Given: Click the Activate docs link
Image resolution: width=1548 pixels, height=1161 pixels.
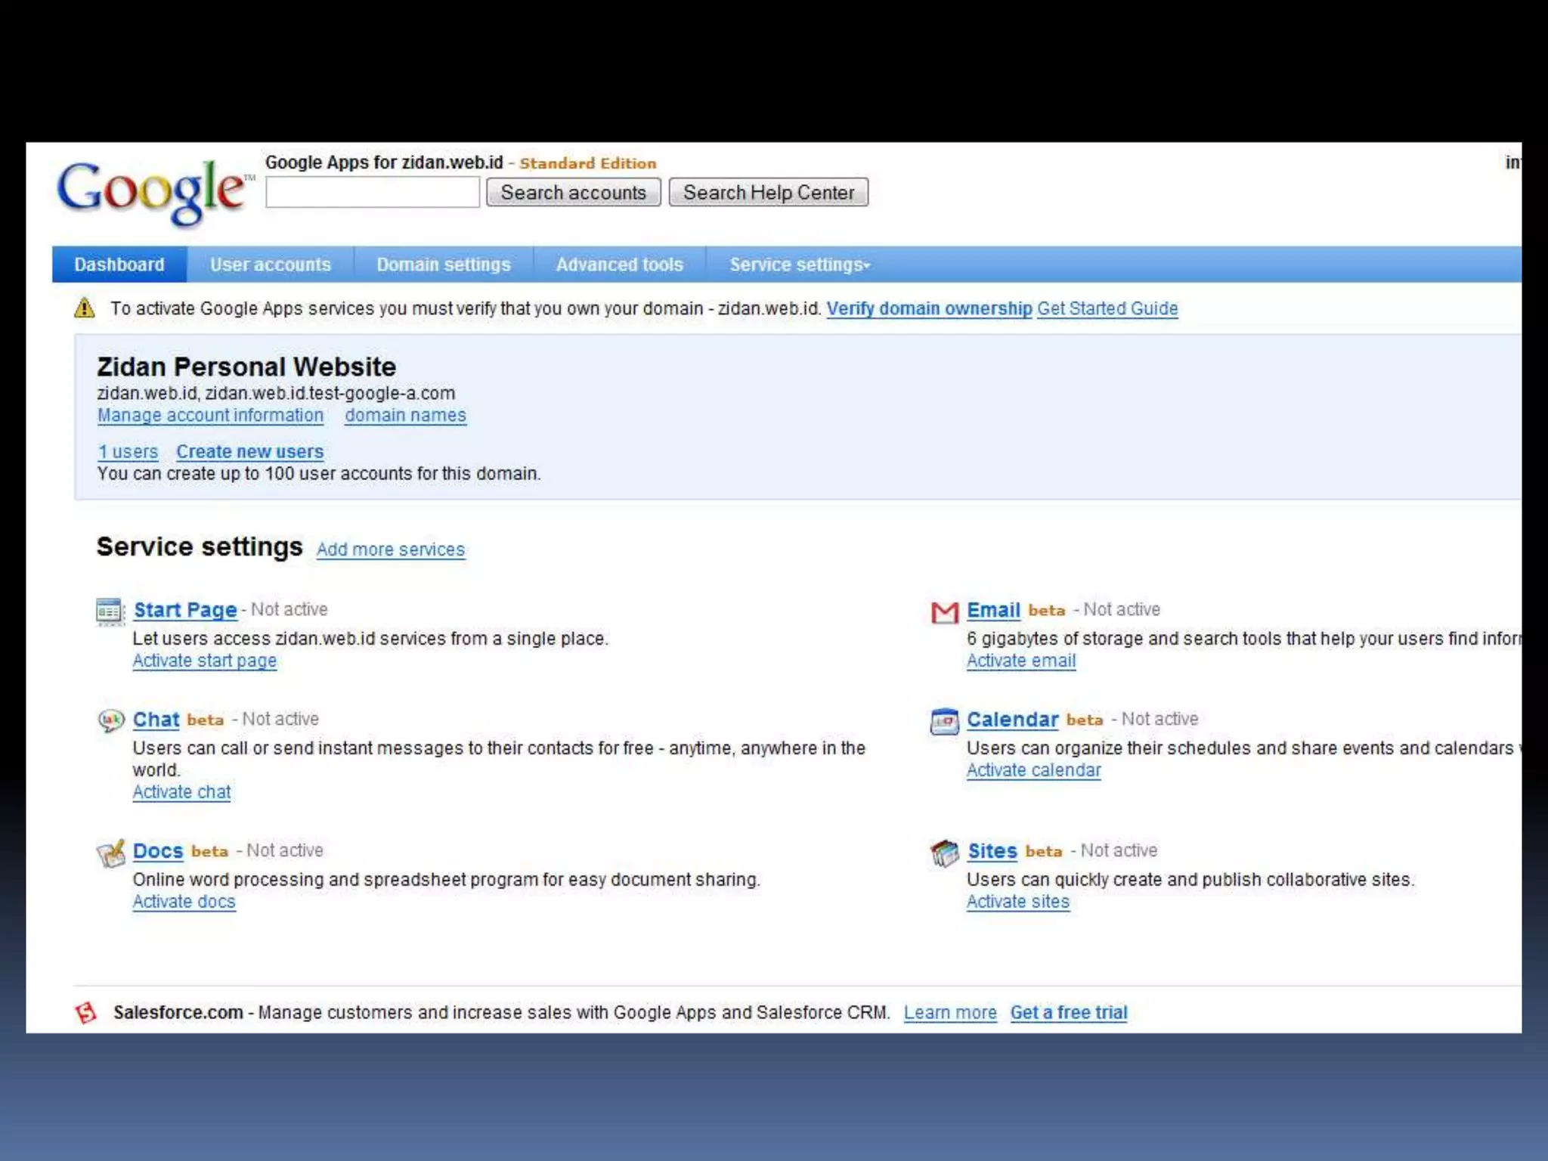Looking at the screenshot, I should (x=184, y=902).
